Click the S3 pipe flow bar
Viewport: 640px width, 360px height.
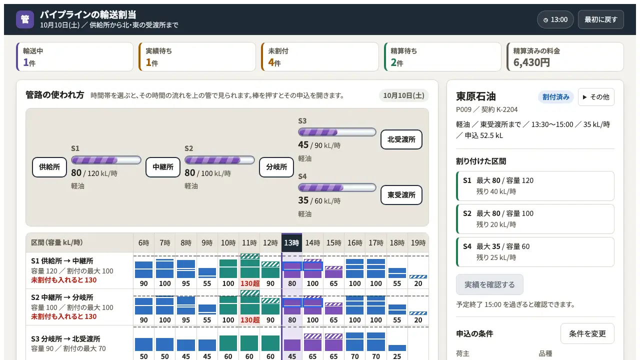click(337, 132)
